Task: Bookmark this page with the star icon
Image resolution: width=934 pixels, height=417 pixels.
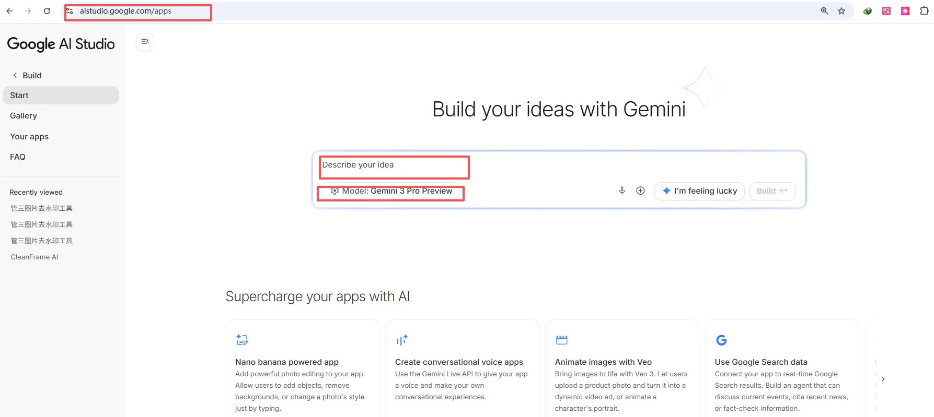Action: coord(841,11)
